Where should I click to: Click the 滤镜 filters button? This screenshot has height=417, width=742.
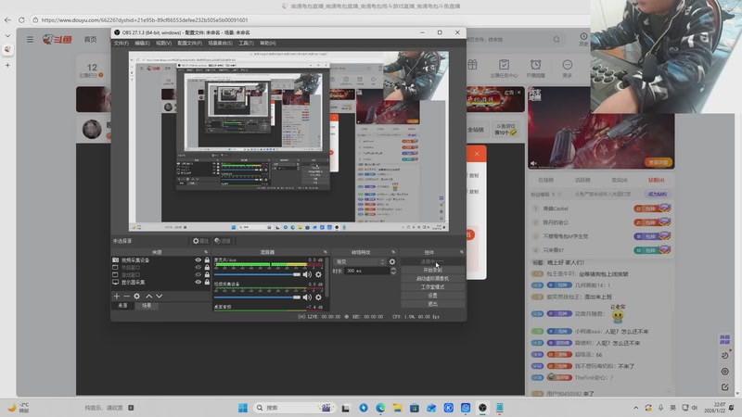pyautogui.click(x=222, y=241)
